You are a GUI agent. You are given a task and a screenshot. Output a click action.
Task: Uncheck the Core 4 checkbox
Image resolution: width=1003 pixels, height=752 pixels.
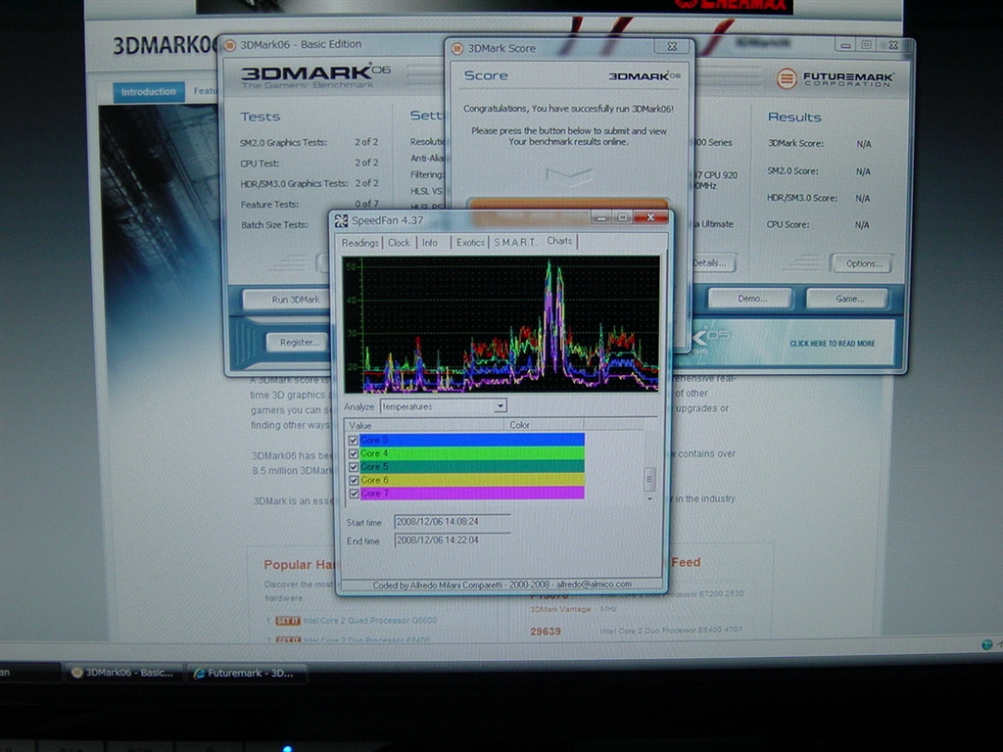click(x=354, y=454)
